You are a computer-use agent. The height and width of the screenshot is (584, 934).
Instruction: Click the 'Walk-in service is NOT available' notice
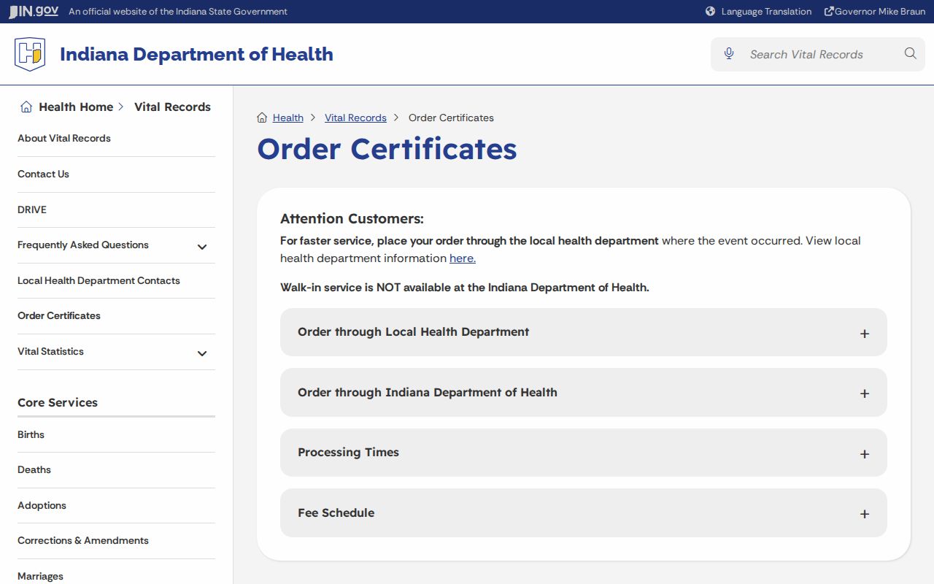465,288
